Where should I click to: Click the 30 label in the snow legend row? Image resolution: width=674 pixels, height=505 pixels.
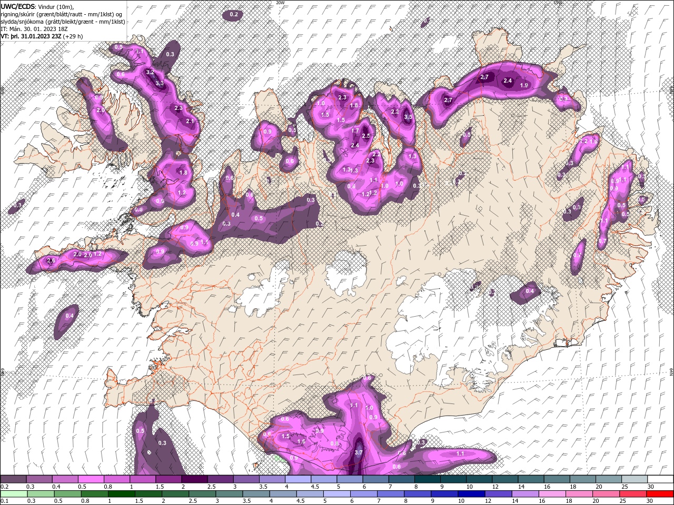[x=651, y=487]
